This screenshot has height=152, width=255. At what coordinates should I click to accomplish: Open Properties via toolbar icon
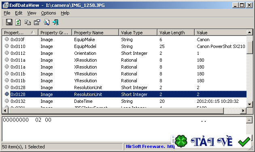37,22
